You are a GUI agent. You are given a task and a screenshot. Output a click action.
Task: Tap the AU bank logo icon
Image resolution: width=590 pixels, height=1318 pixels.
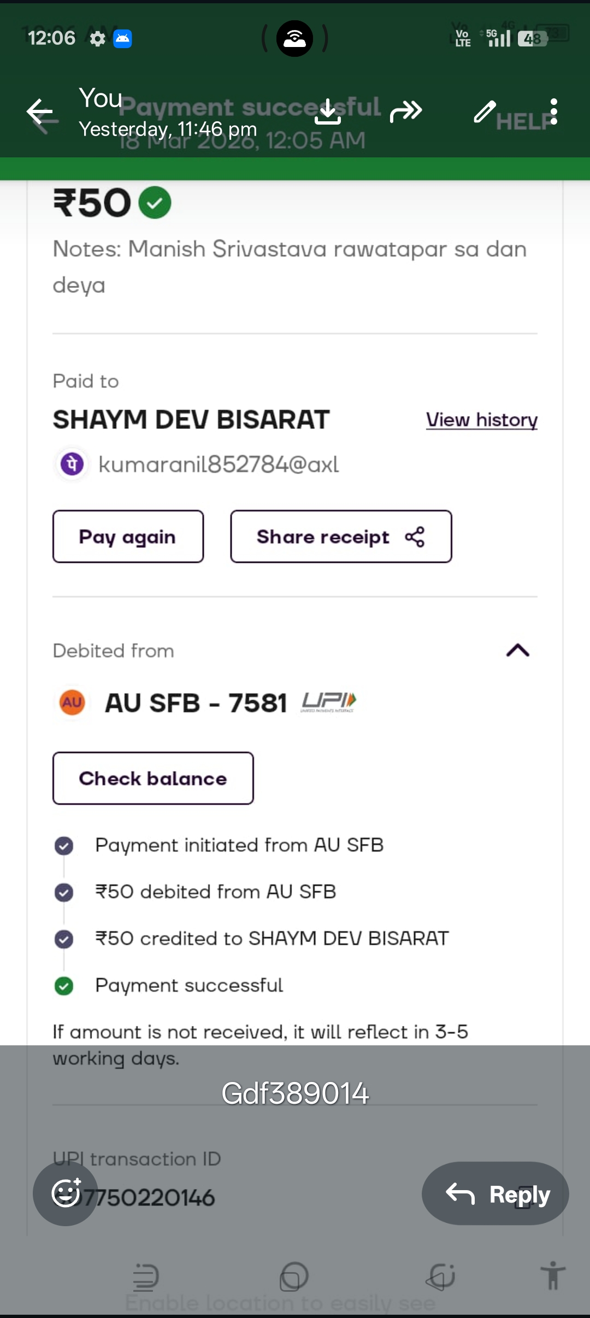click(x=72, y=702)
